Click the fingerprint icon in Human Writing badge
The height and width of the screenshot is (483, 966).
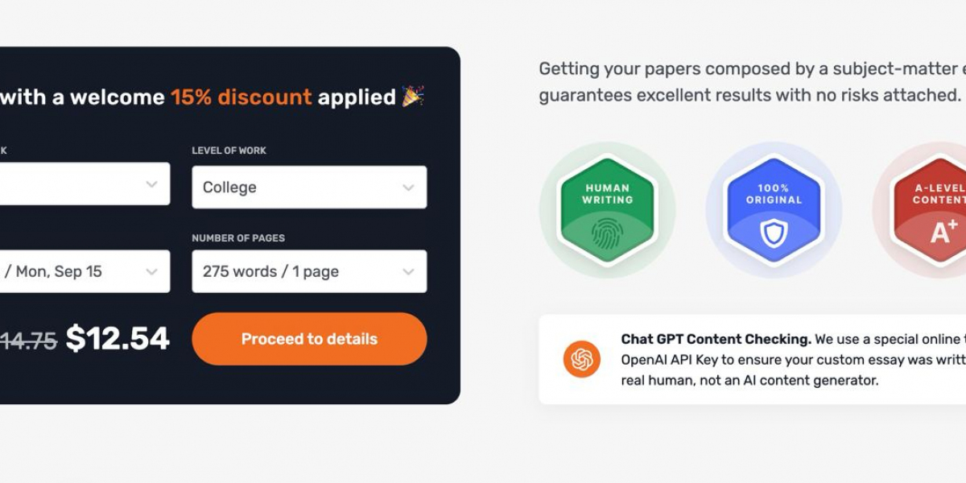click(607, 233)
